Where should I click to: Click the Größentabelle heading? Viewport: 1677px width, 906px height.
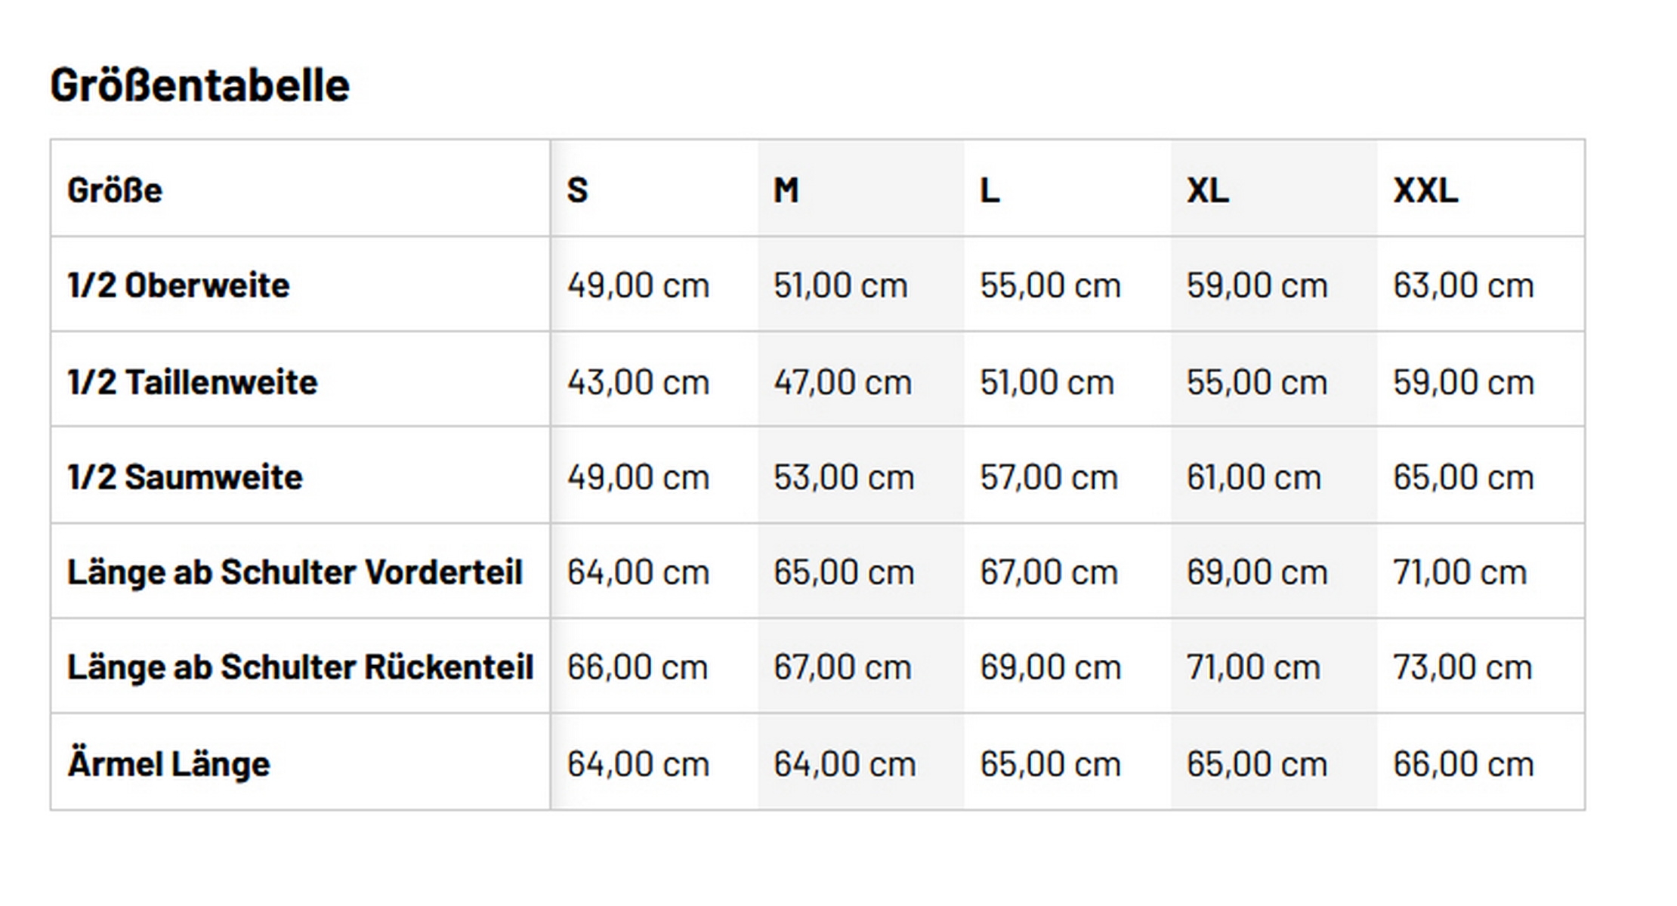tap(199, 85)
